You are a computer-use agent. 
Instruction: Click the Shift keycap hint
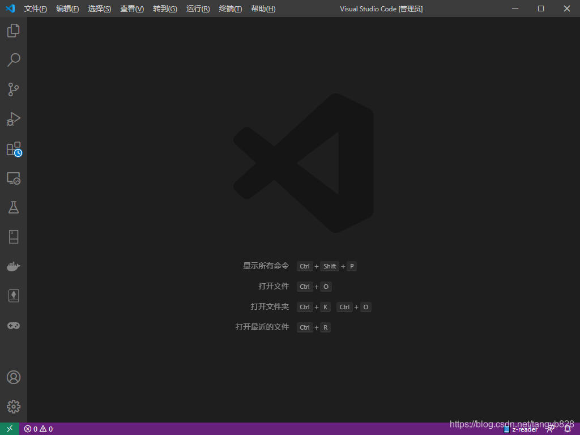click(x=330, y=266)
